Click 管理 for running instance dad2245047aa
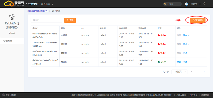This screenshot has width=213, height=98. pyautogui.click(x=179, y=62)
